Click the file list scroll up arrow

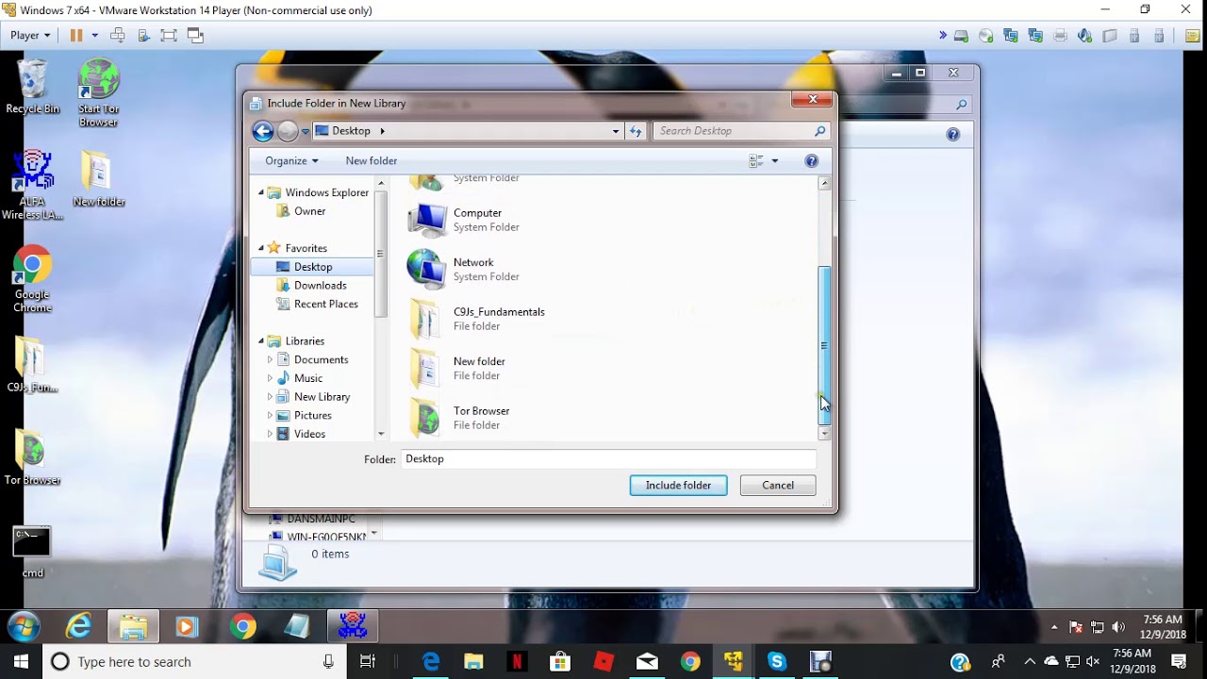[x=824, y=184]
